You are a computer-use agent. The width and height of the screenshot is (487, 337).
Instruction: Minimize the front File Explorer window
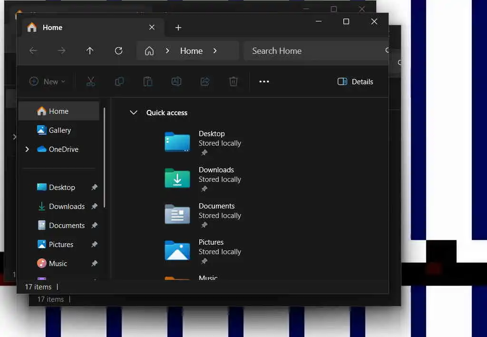(319, 21)
